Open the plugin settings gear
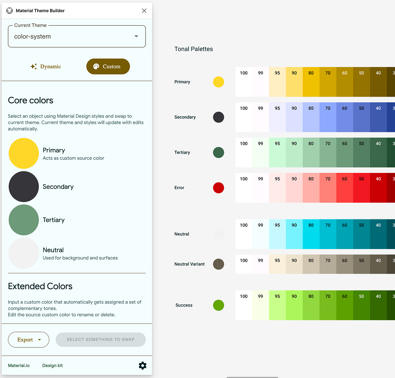The height and width of the screenshot is (378, 395). pos(143,365)
